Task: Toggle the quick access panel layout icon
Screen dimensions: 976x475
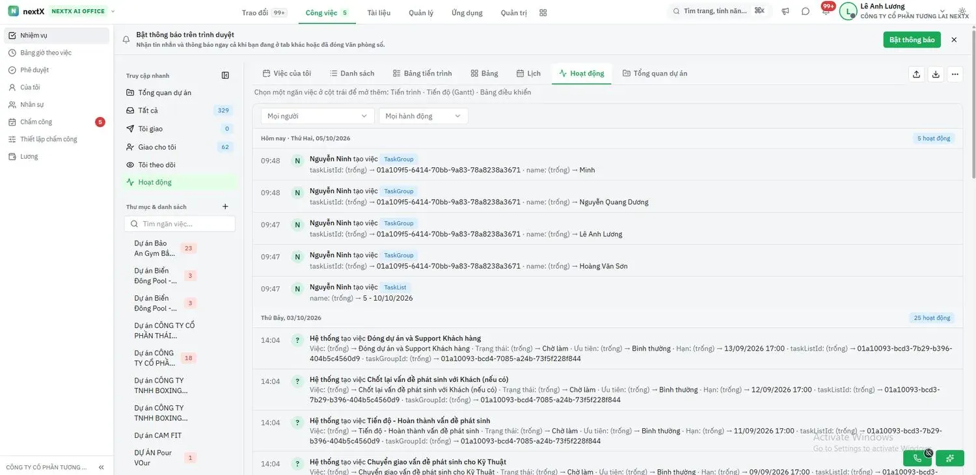Action: (x=225, y=75)
